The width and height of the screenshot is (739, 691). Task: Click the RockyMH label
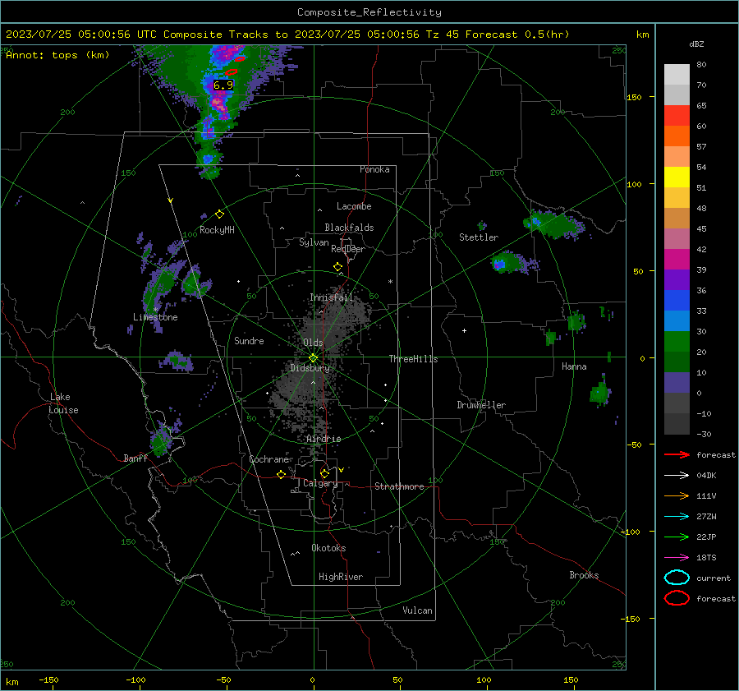tap(217, 230)
